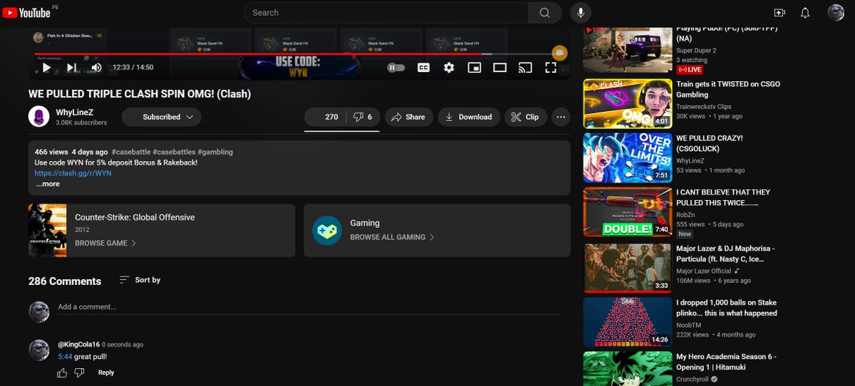The height and width of the screenshot is (386, 855).
Task: Share the video
Action: click(409, 117)
